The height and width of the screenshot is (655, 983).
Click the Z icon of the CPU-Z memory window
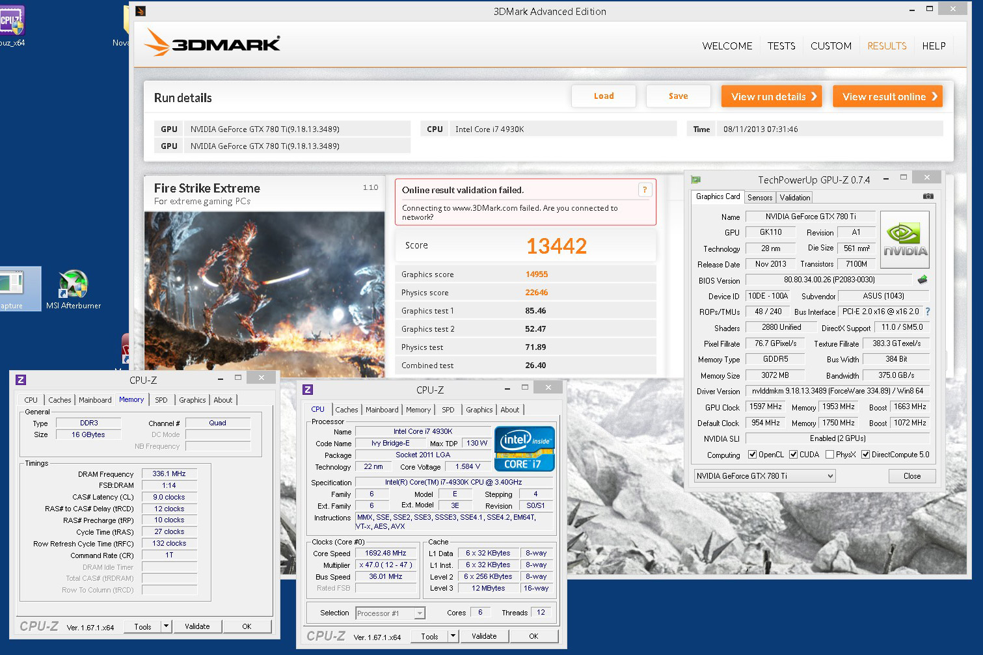coord(21,380)
